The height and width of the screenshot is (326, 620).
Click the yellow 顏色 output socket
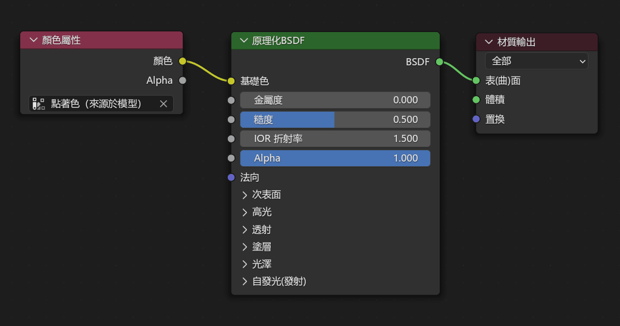pyautogui.click(x=182, y=61)
